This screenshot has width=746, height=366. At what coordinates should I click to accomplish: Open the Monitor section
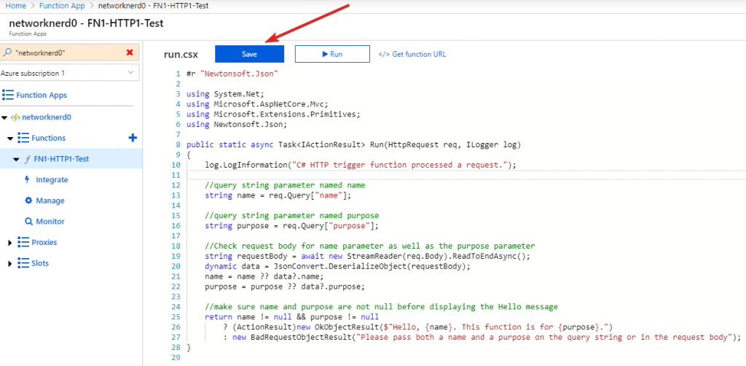[50, 222]
